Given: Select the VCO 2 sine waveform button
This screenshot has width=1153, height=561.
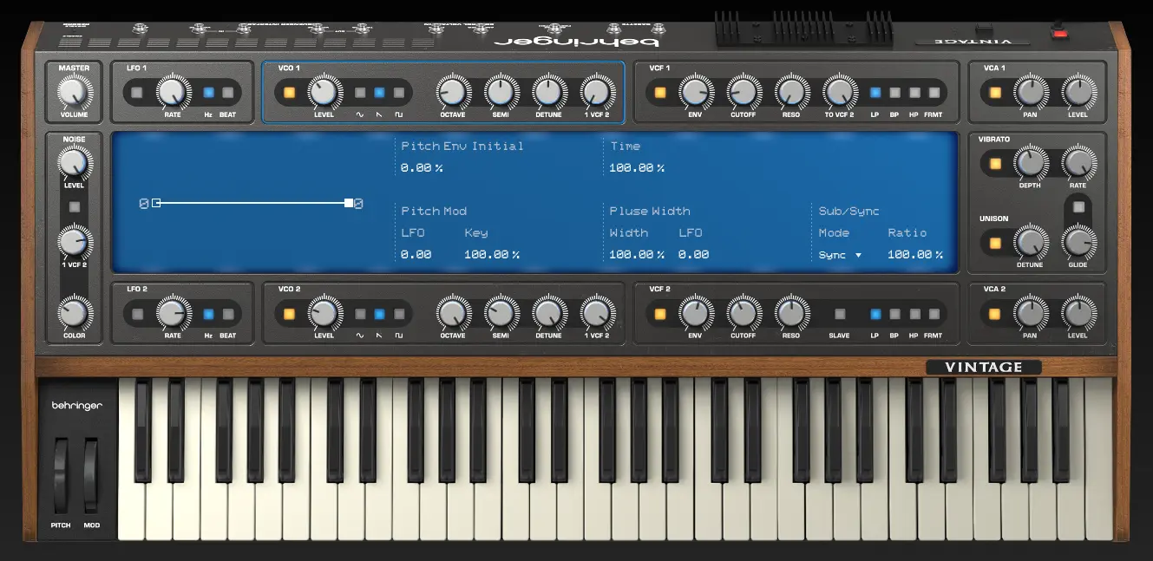Looking at the screenshot, I should click(x=360, y=314).
